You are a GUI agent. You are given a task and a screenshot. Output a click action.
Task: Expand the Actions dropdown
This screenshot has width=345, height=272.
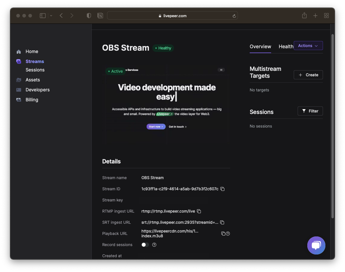[x=308, y=46]
